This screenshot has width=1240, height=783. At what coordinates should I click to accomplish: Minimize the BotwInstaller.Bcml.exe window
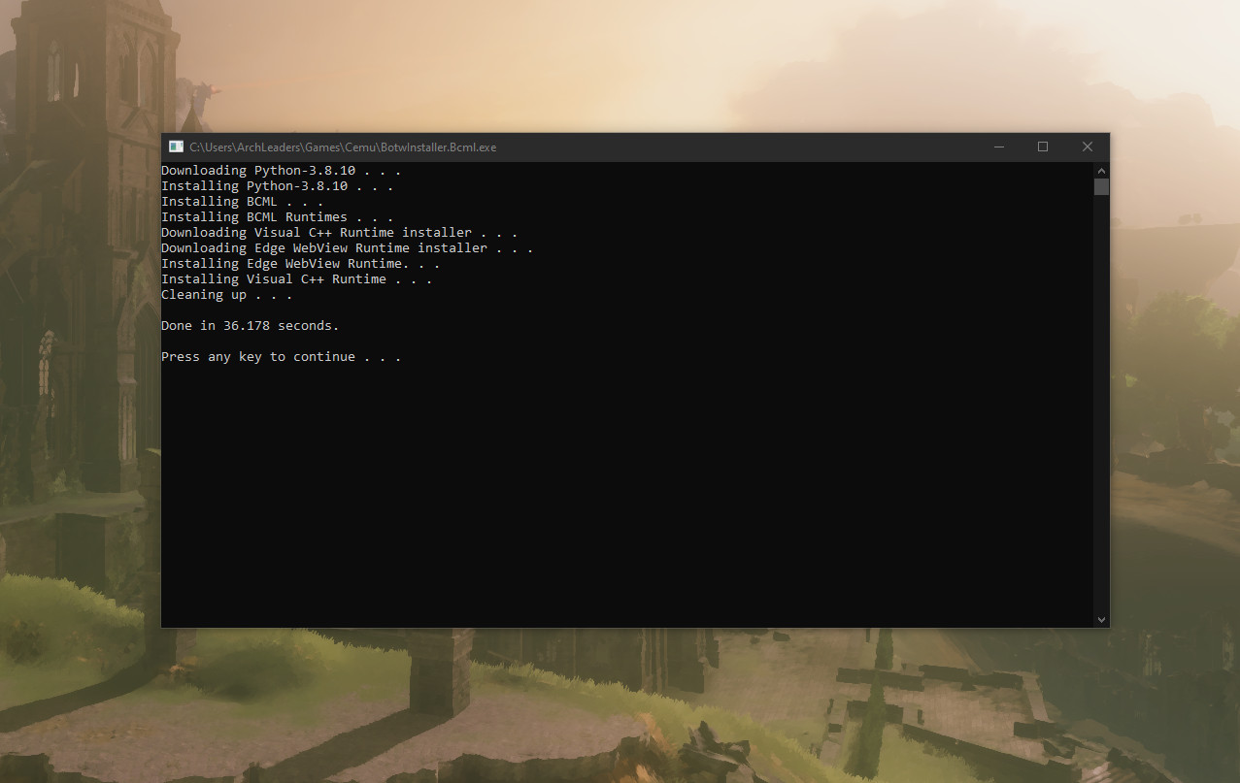[x=999, y=147]
